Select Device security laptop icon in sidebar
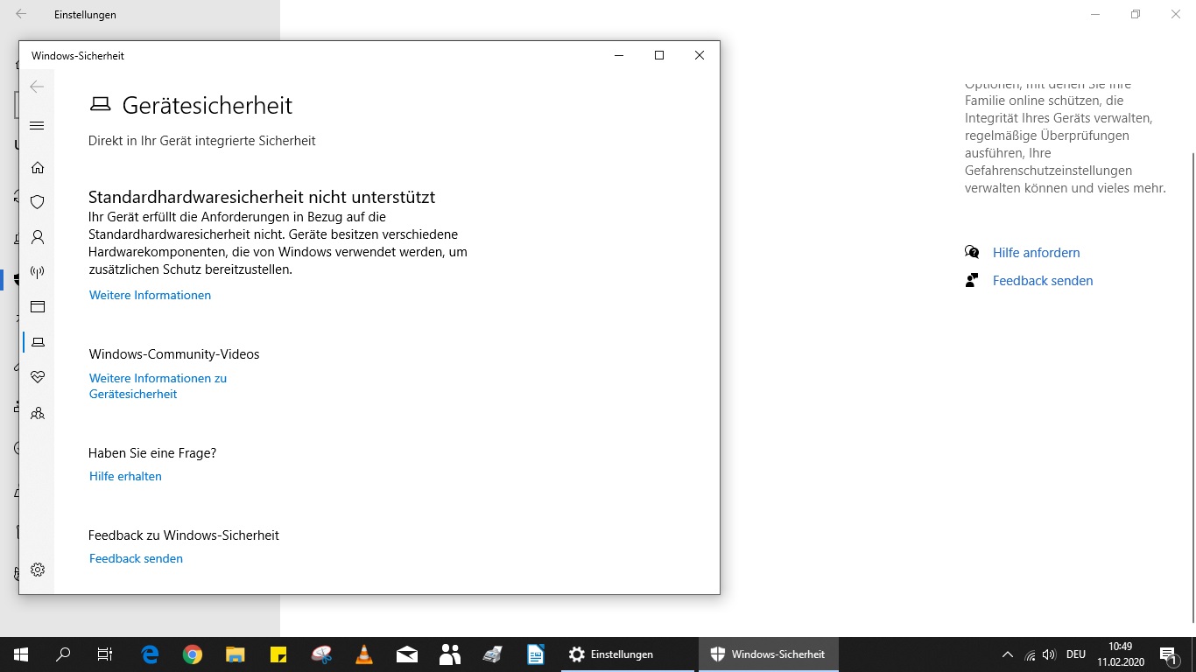 pyautogui.click(x=37, y=342)
